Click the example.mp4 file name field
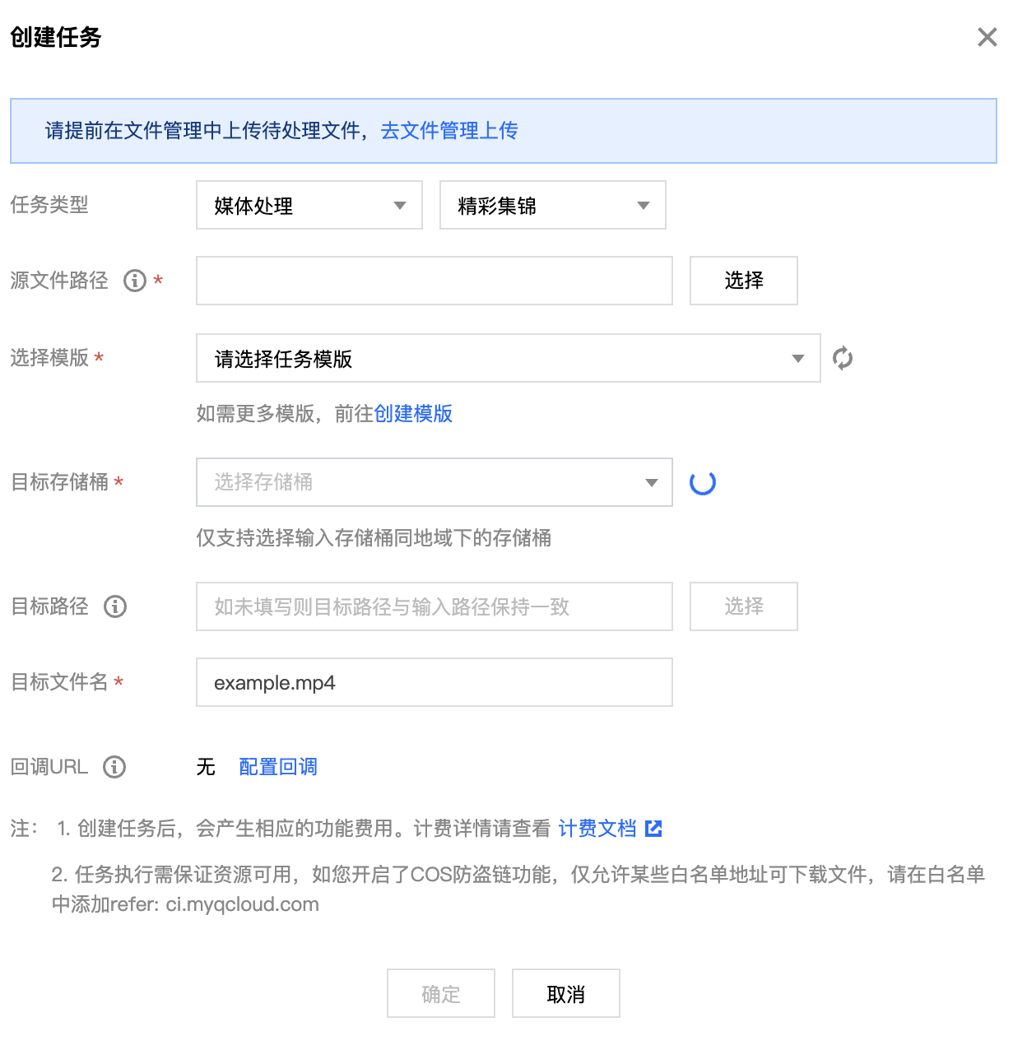The width and height of the screenshot is (1027, 1050). pyautogui.click(x=434, y=682)
